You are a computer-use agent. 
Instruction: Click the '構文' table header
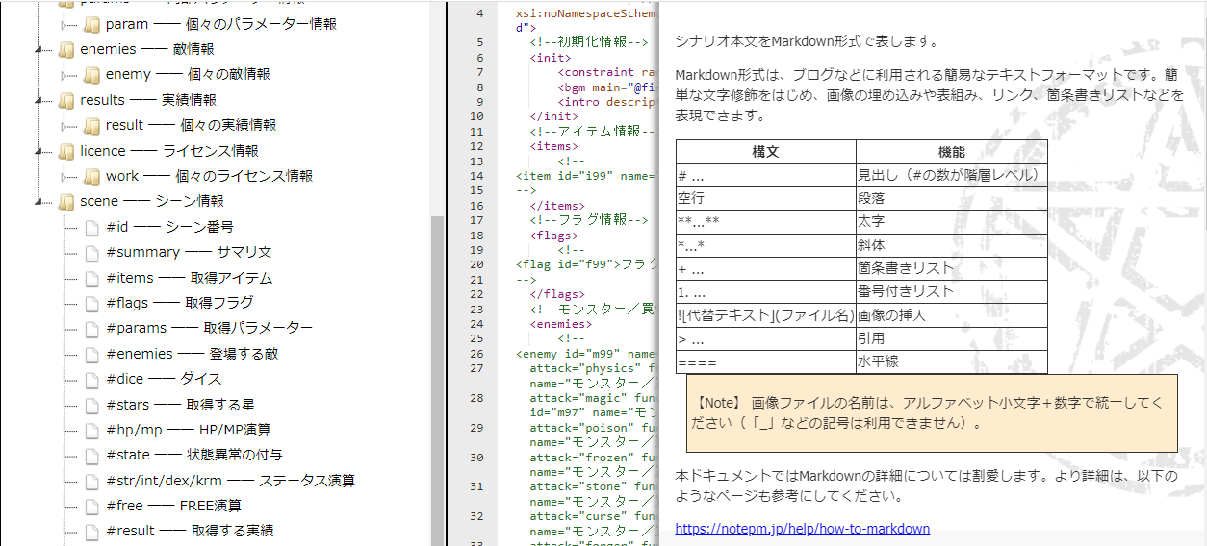point(765,152)
